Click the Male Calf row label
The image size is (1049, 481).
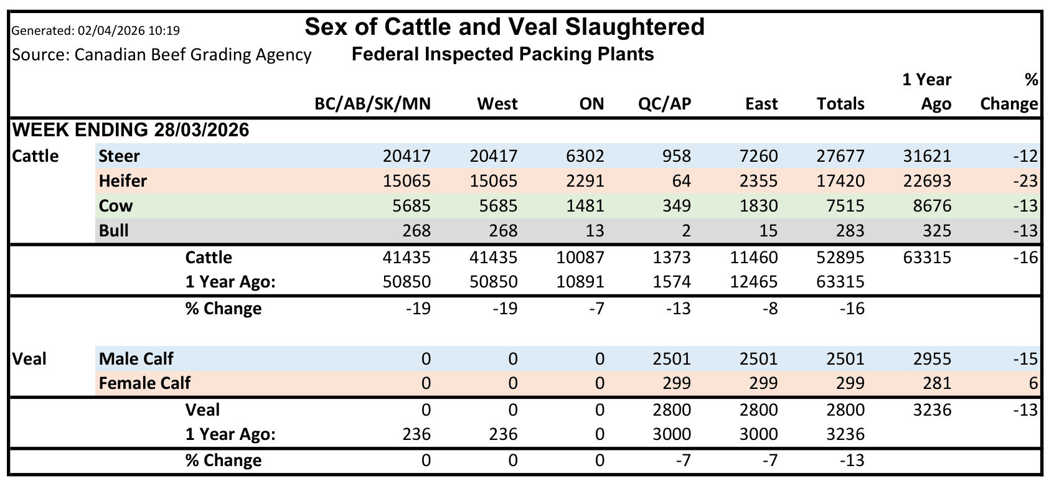click(x=136, y=359)
